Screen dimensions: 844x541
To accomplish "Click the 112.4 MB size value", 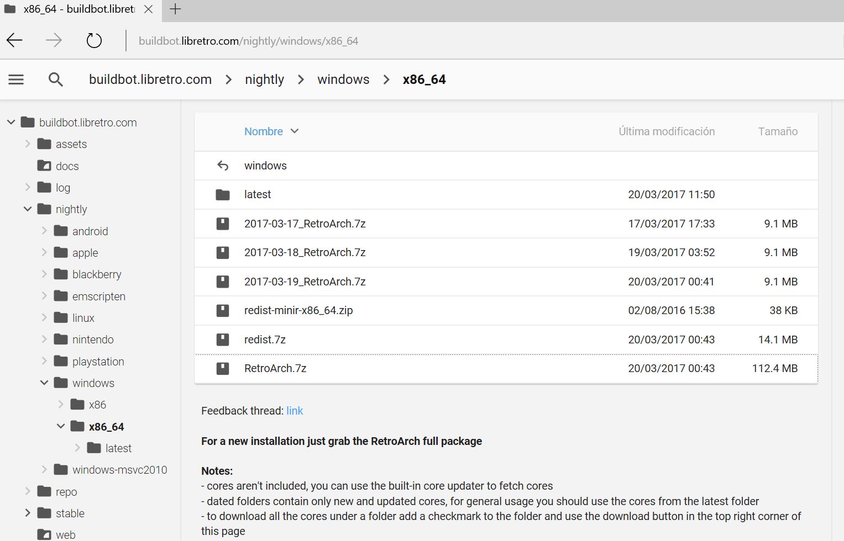I will [x=775, y=368].
